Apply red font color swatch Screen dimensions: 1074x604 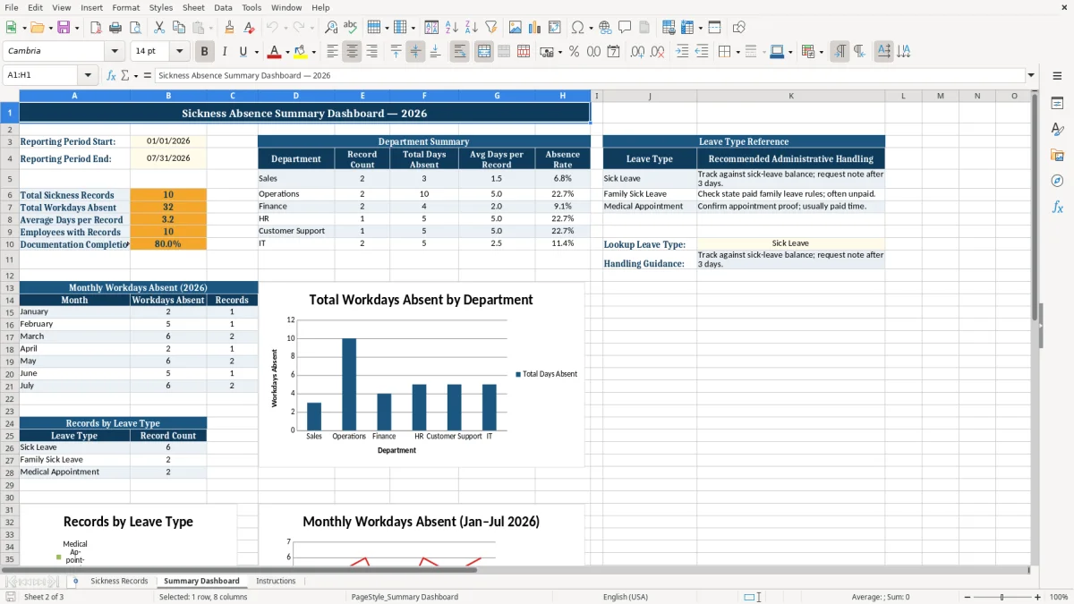274,52
